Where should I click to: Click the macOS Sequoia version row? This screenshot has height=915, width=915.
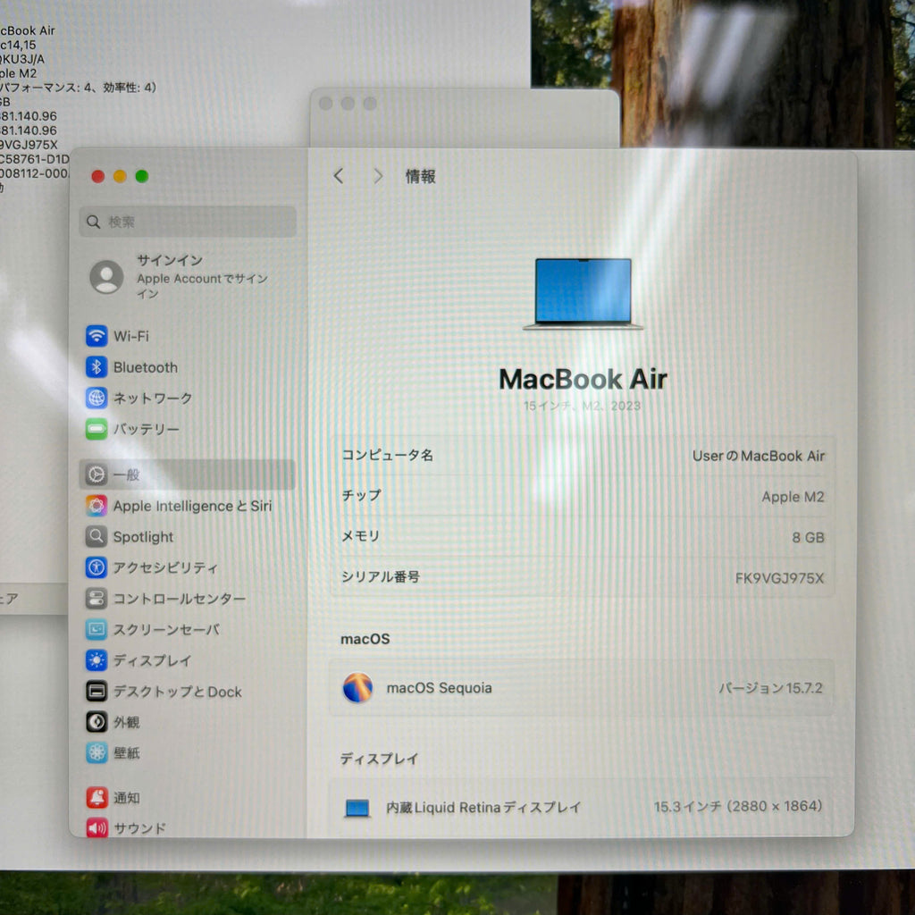(x=581, y=688)
